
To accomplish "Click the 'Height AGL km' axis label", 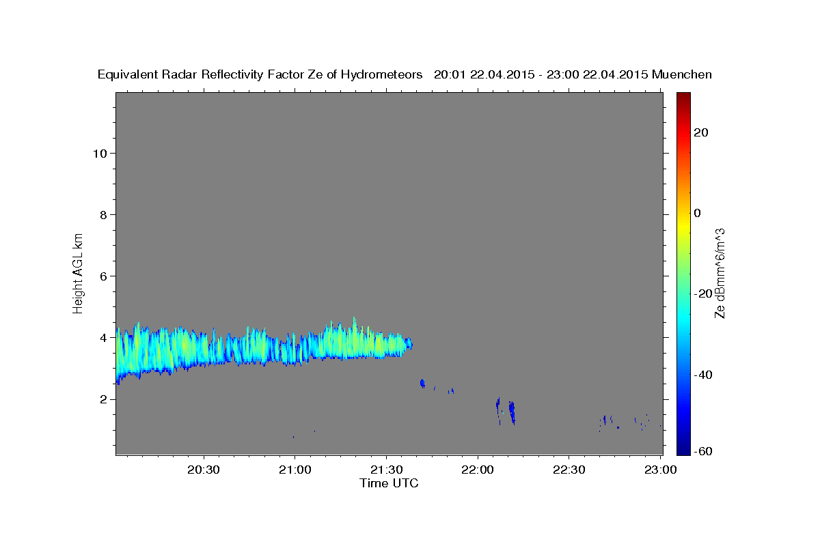I will 78,272.
